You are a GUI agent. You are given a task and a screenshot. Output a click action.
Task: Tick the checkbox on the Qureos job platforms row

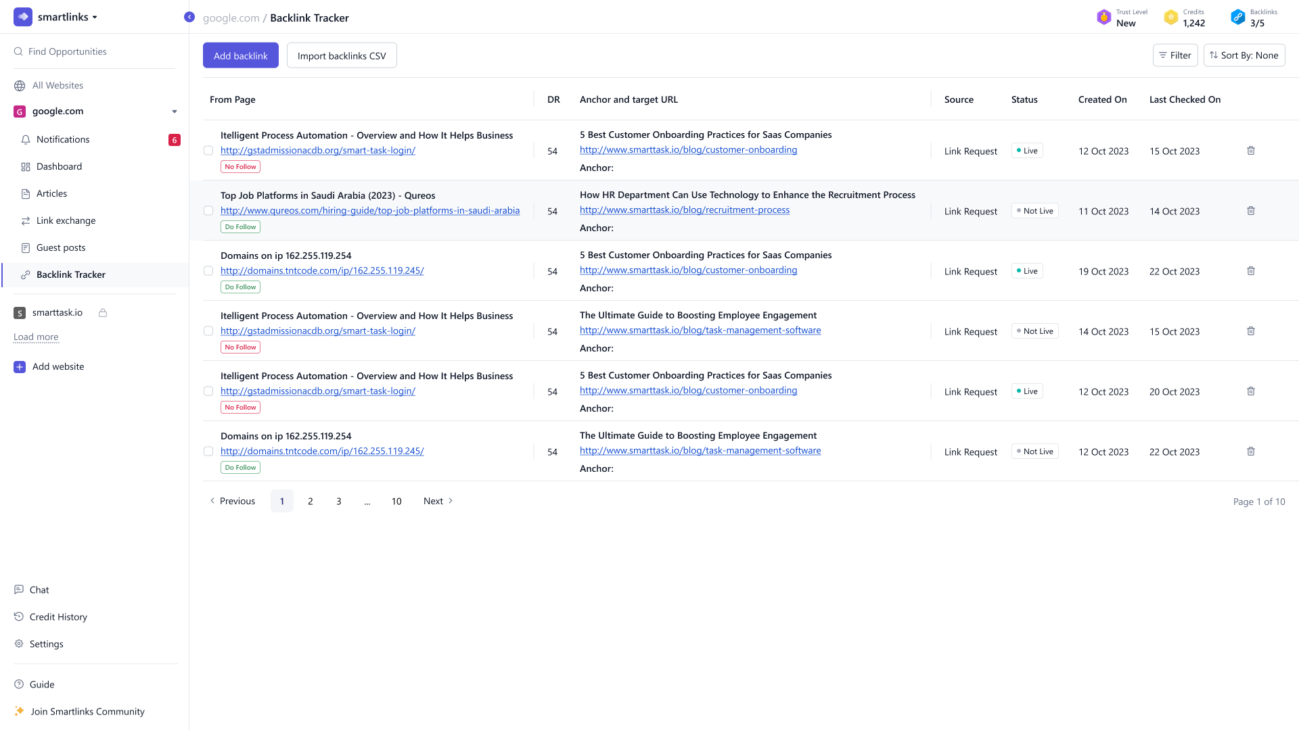pos(208,211)
